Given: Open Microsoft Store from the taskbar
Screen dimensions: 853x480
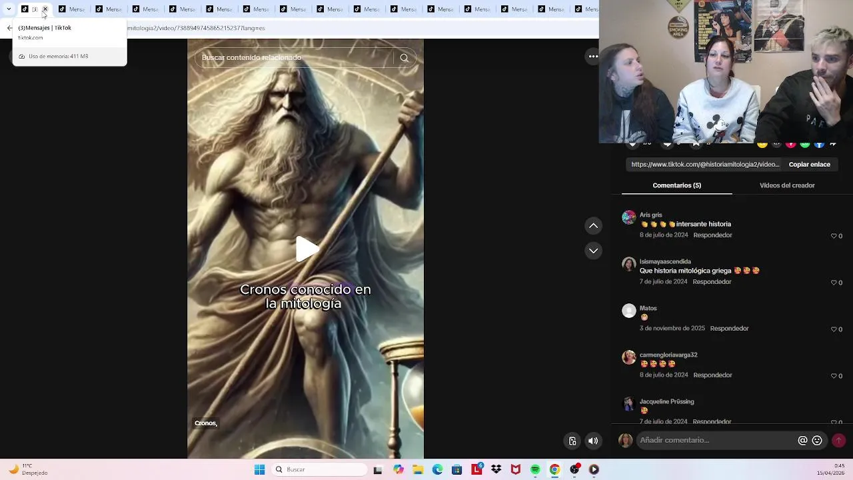Looking at the screenshot, I should (x=456, y=469).
